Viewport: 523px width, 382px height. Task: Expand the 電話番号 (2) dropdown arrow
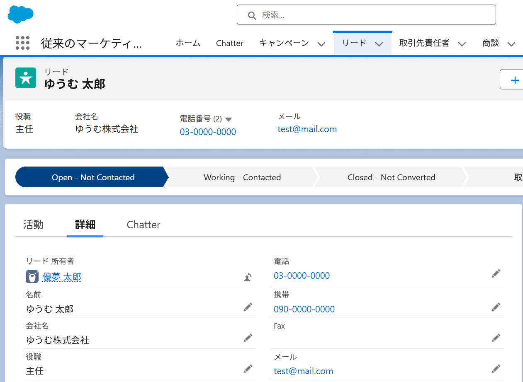(228, 119)
